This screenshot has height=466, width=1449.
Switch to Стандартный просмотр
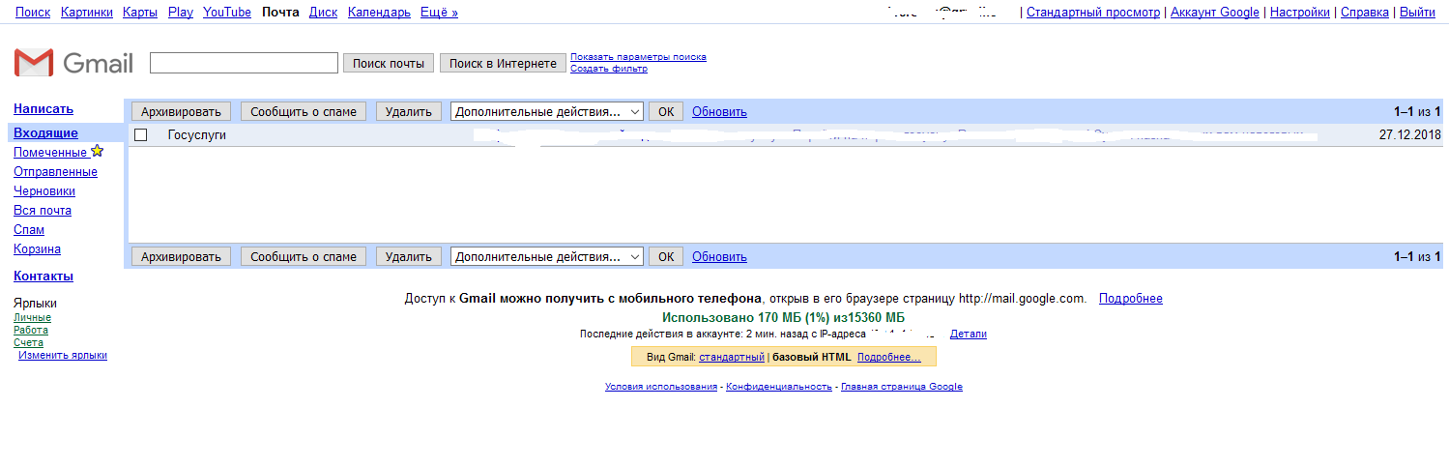point(1093,13)
